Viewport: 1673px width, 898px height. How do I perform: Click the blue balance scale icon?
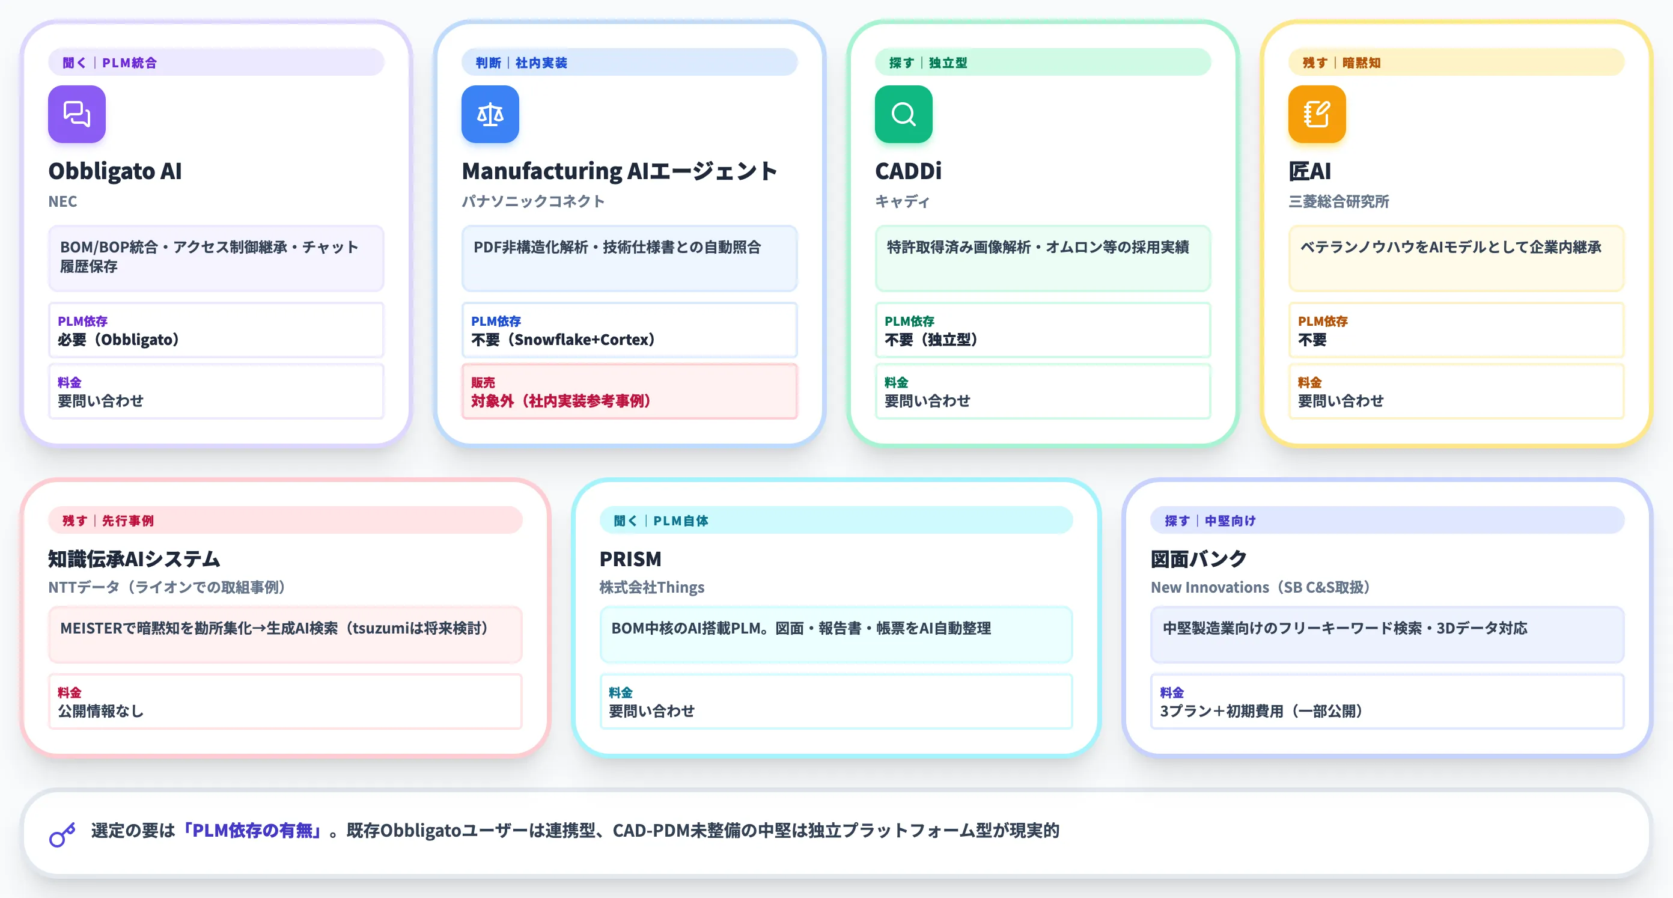490,114
